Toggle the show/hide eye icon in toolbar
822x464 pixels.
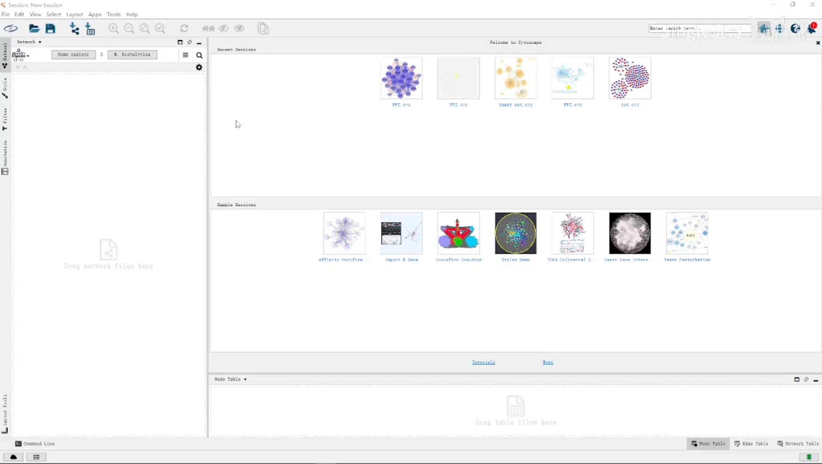click(x=239, y=29)
